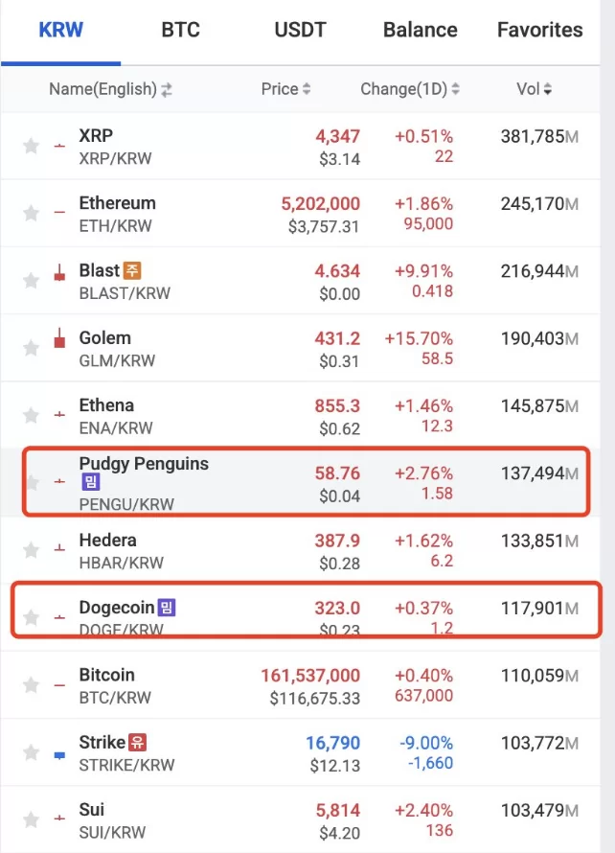Toggle favorite star for Bitcoin
Image resolution: width=615 pixels, height=853 pixels.
[31, 685]
